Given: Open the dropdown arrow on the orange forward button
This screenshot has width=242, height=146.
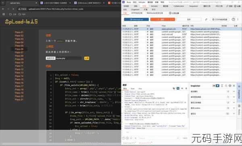Looking at the screenshot, I should tap(173, 19).
